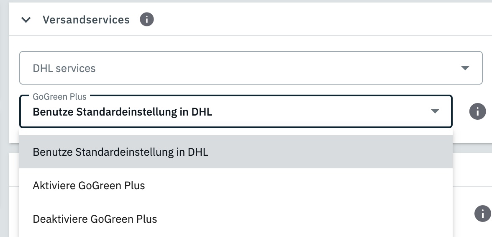
Task: Open the DHL services combo box
Action: (251, 68)
